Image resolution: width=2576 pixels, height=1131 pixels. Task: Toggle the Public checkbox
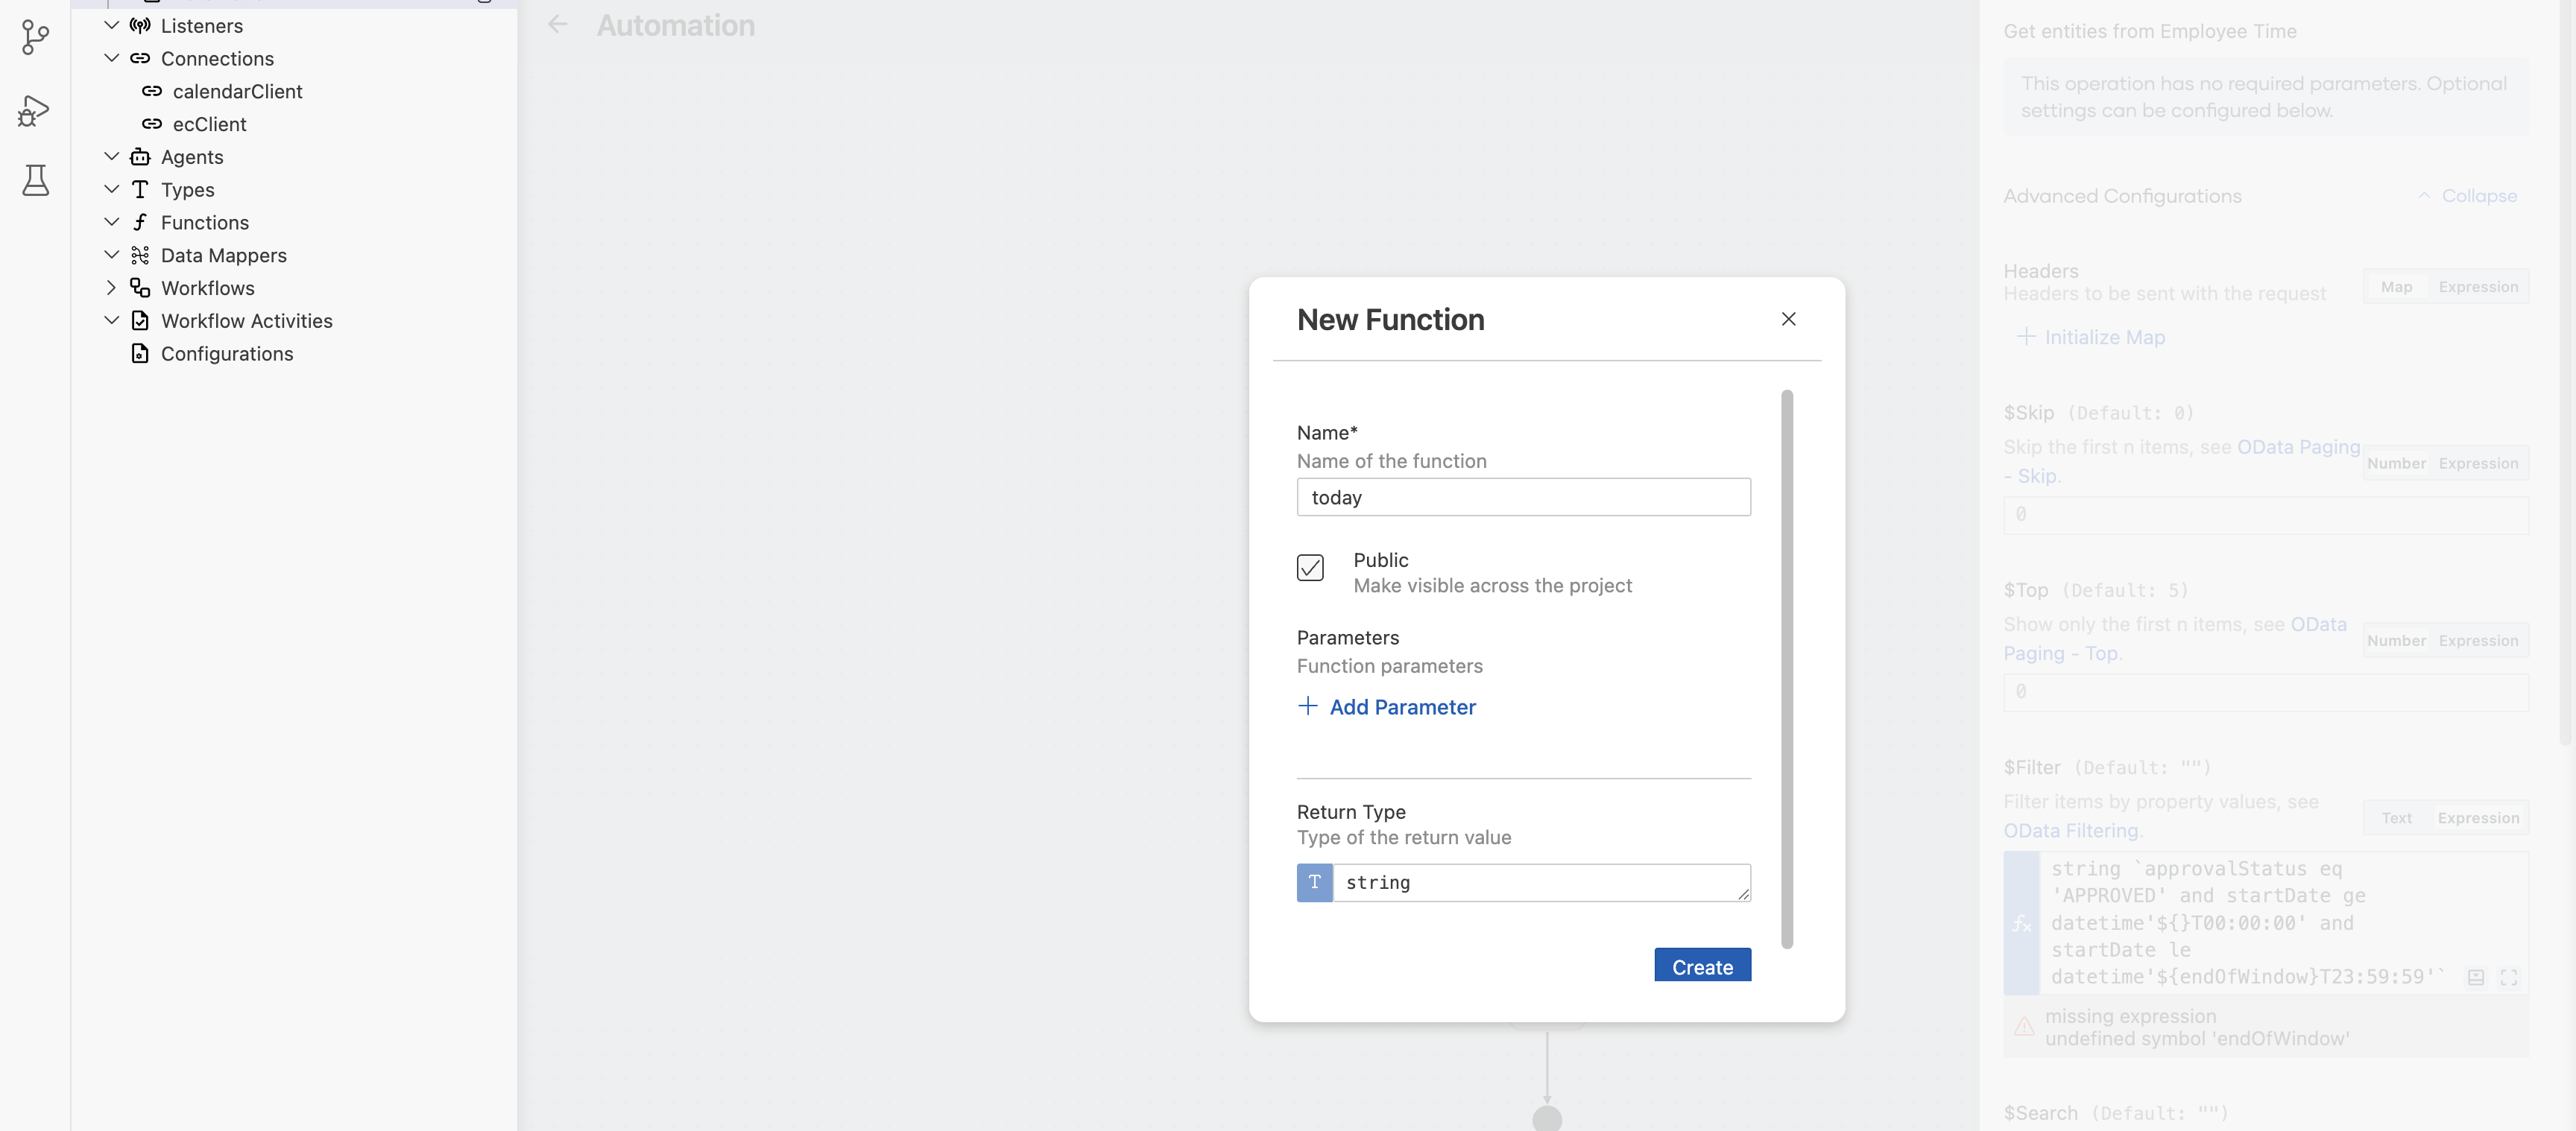click(x=1310, y=568)
